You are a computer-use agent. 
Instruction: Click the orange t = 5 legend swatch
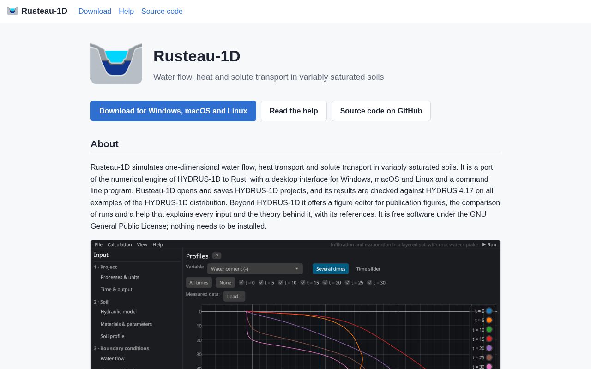coord(489,320)
